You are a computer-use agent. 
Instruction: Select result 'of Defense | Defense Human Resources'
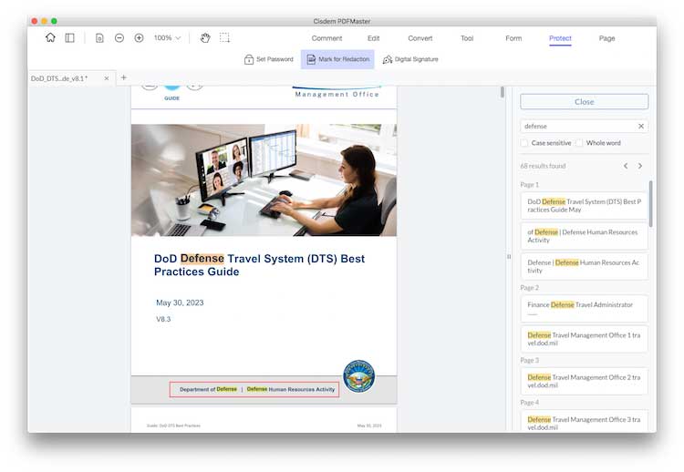pyautogui.click(x=584, y=236)
